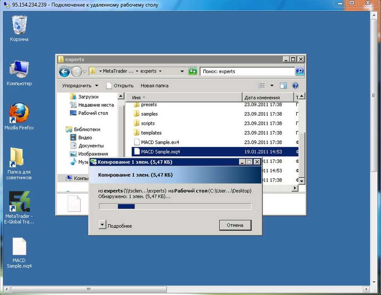This screenshot has width=381, height=295.
Task: Click Новая папка in the toolbar
Action: (154, 86)
